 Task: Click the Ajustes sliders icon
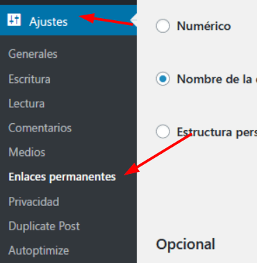tap(14, 19)
